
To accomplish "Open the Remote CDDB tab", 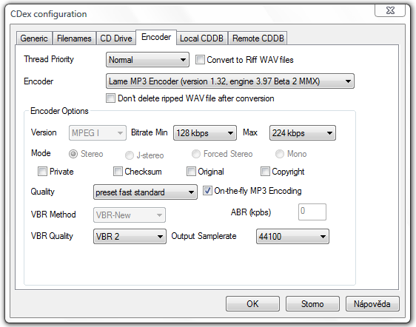I will click(x=258, y=38).
